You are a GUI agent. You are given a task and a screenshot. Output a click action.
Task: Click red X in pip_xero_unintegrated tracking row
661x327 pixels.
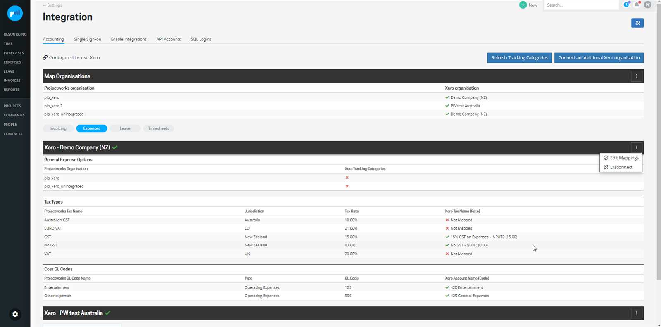(x=347, y=186)
